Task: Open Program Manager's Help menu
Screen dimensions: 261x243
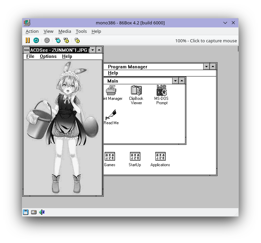Action: pos(113,73)
